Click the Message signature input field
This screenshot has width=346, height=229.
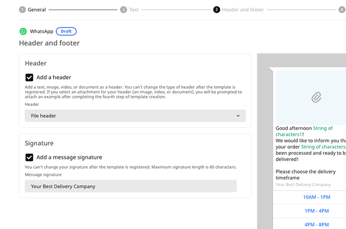point(131,186)
